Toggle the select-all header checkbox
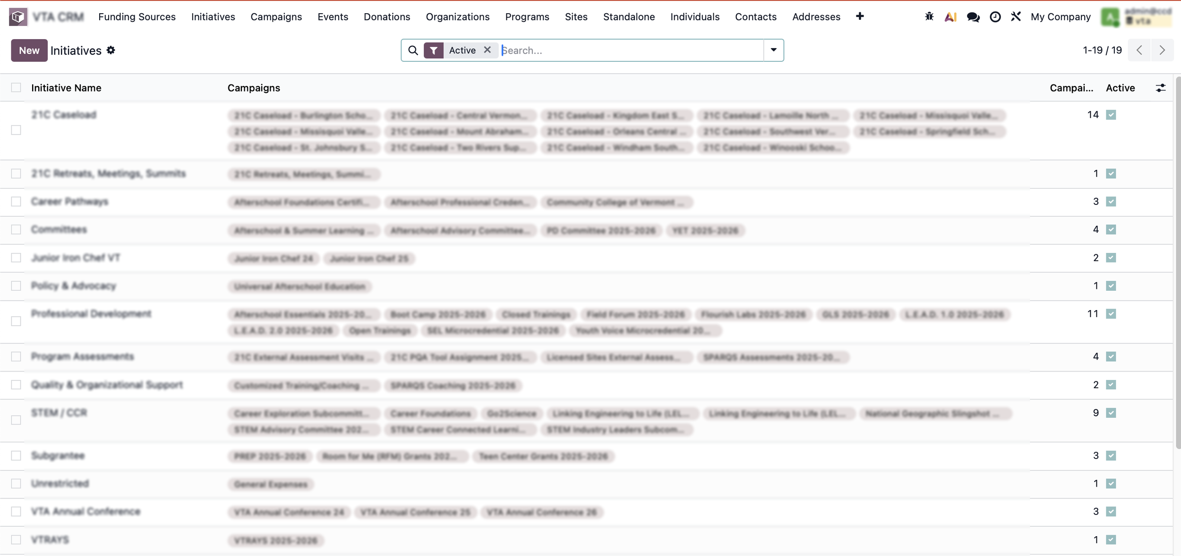Screen dimensions: 1181x556 (16, 88)
